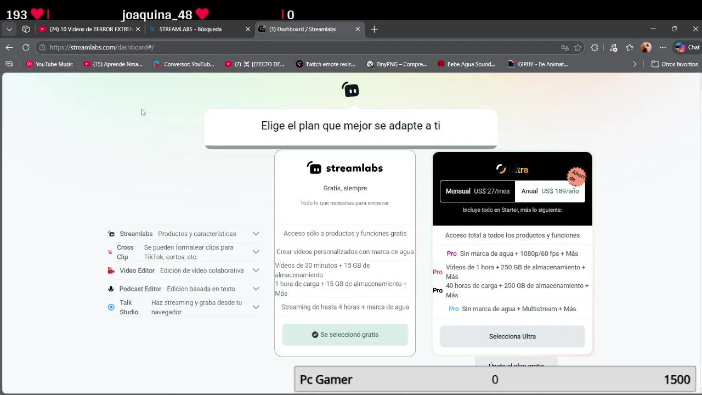Open the Conversor: YouTub bookmark
702x395 pixels.
(184, 64)
